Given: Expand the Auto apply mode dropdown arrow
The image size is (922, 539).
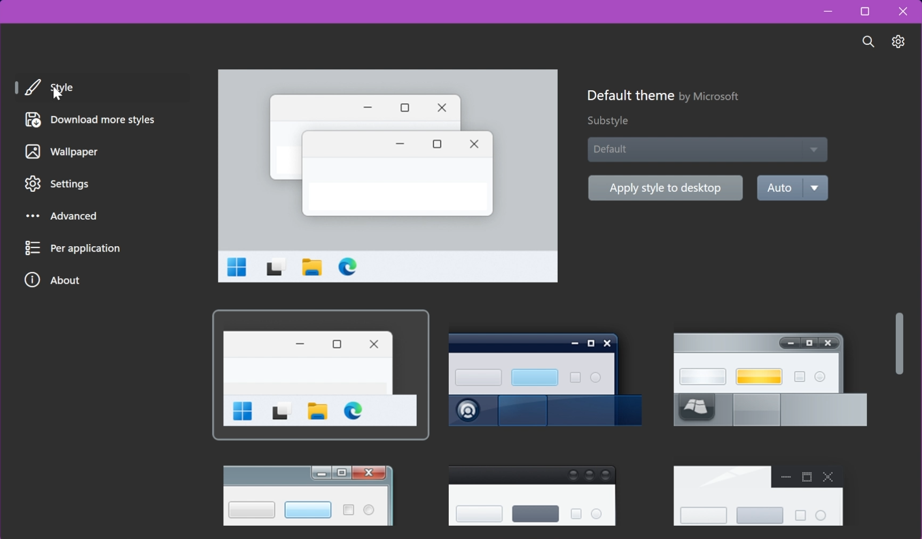Looking at the screenshot, I should 815,188.
